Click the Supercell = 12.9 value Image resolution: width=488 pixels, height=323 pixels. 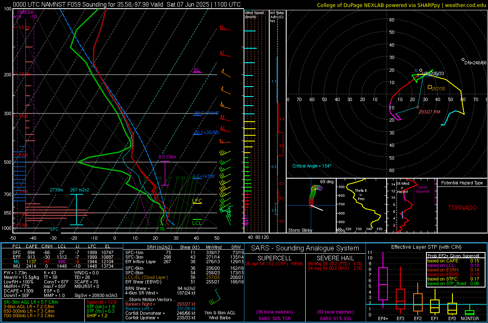click(101, 302)
